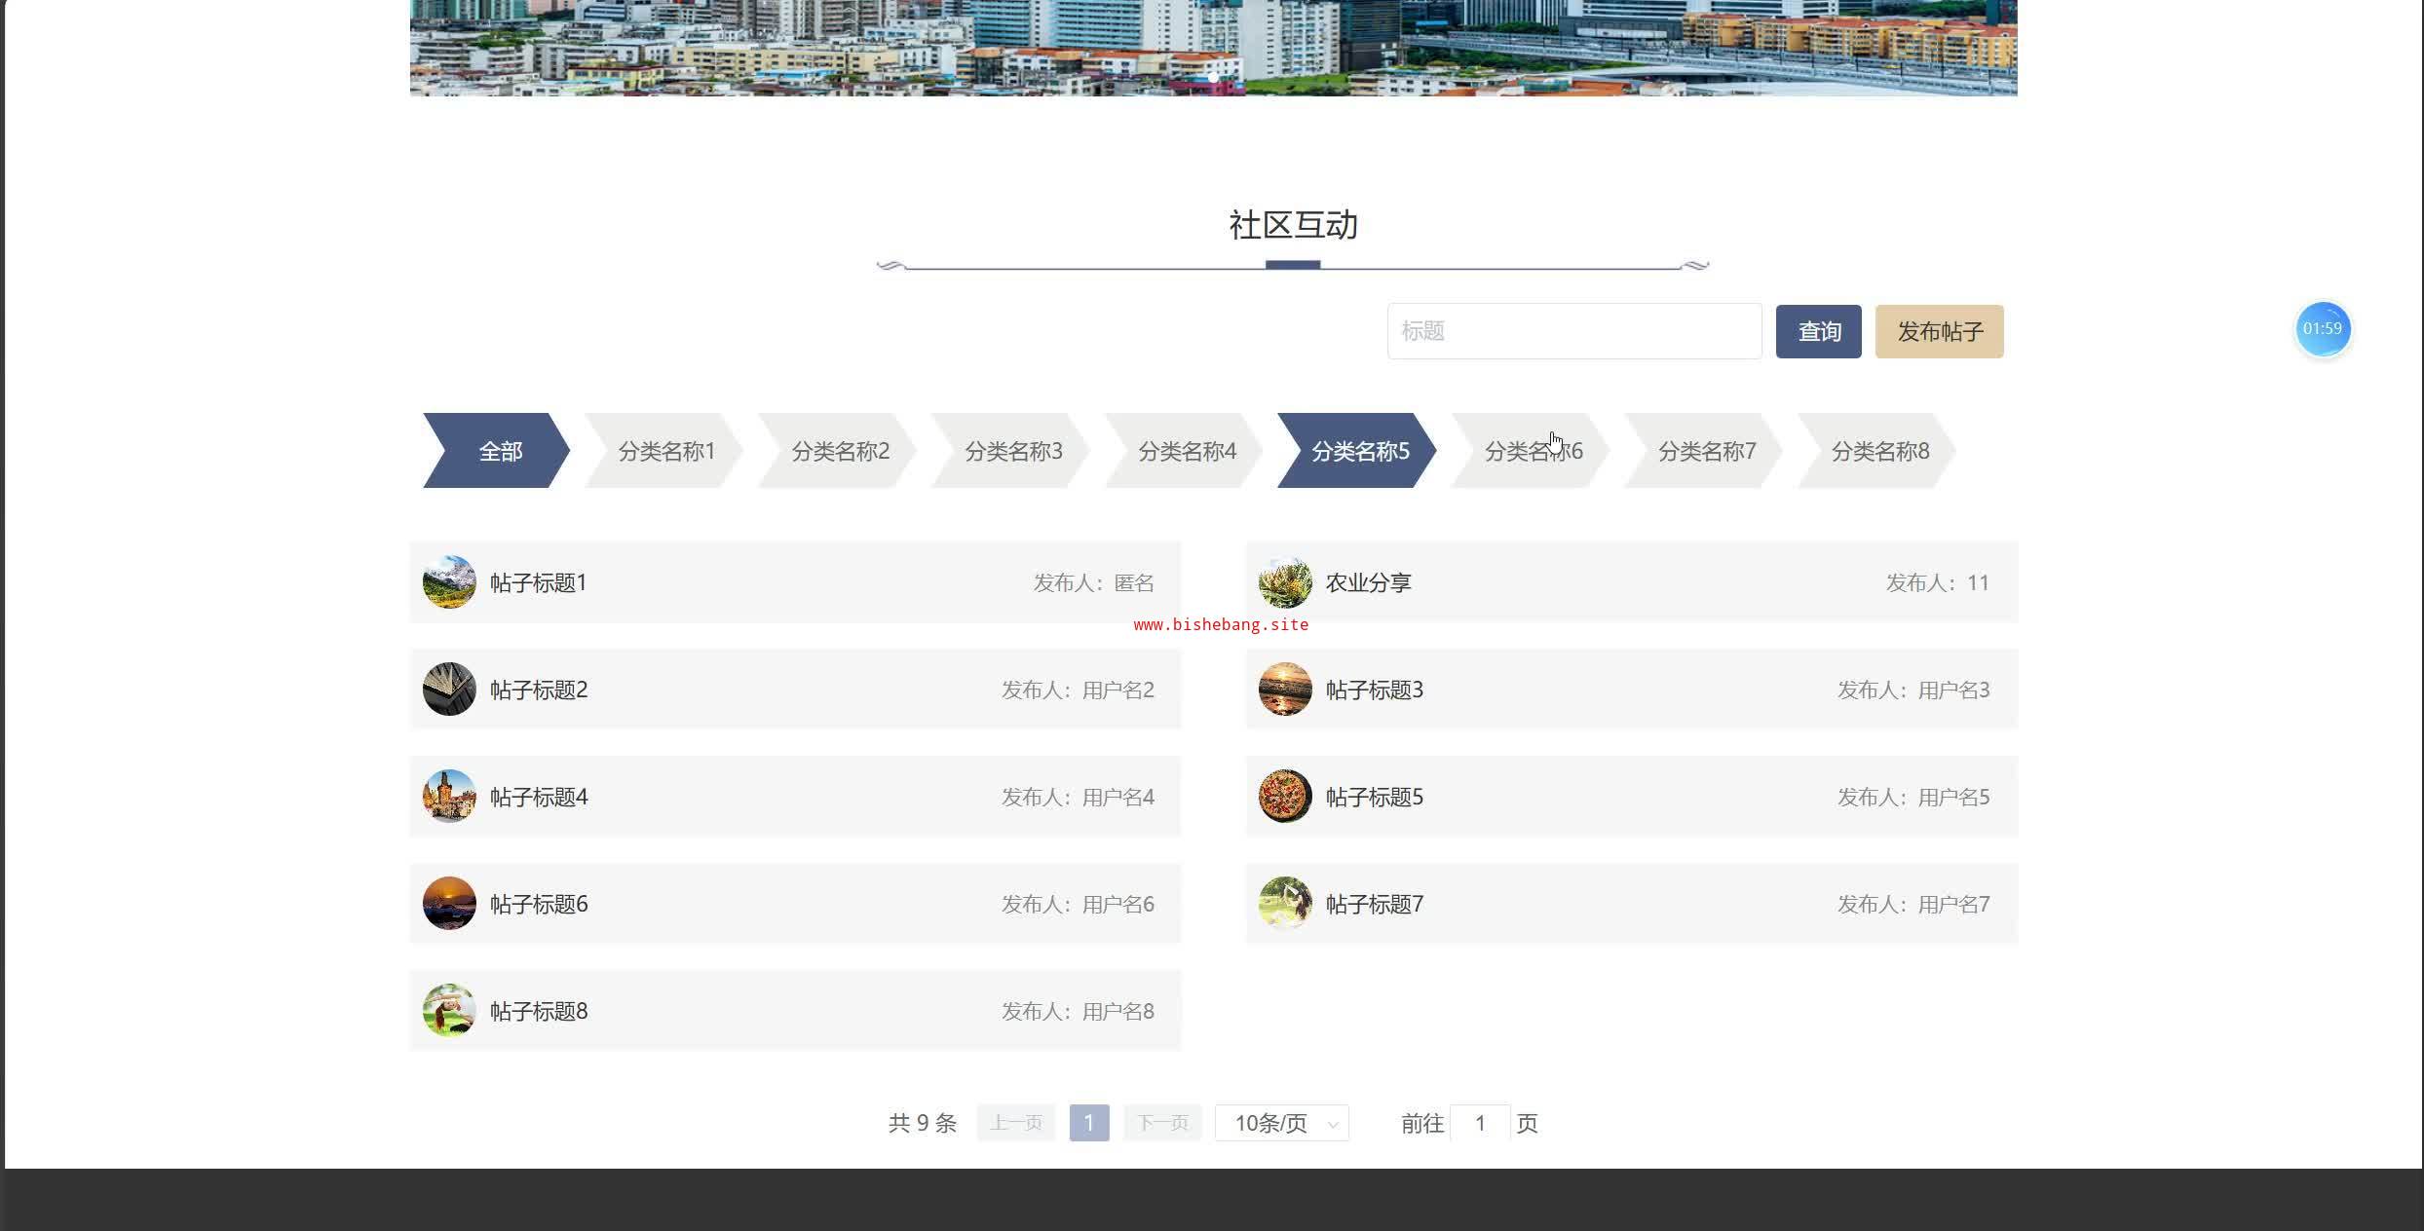Click plant avatar beside 农业分享 post

[x=1285, y=582]
